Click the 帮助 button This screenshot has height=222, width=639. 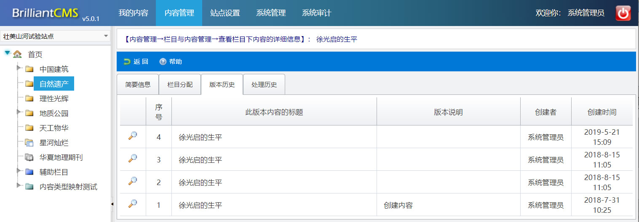pos(171,62)
